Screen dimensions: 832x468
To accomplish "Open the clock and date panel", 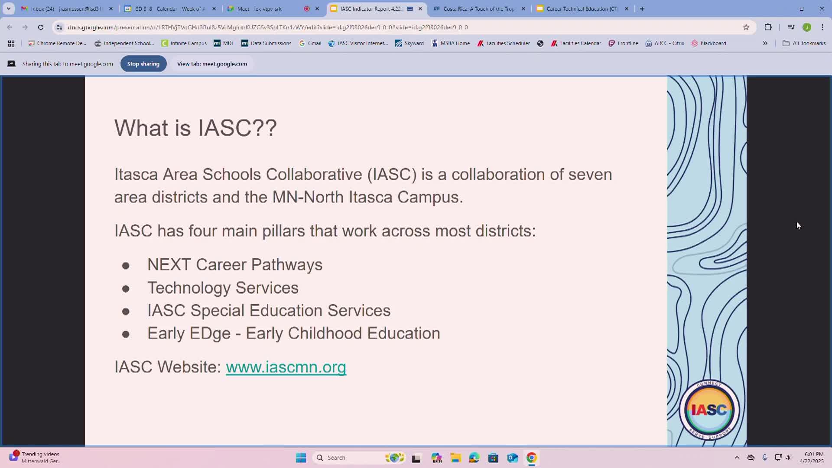I will tap(812, 458).
